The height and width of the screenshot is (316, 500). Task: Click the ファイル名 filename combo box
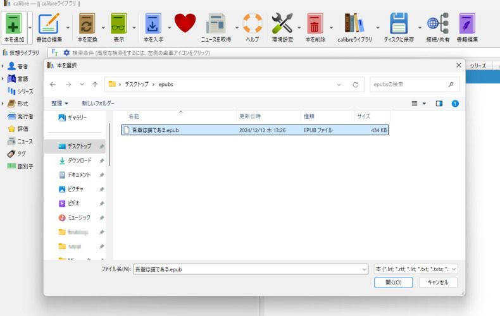click(251, 269)
